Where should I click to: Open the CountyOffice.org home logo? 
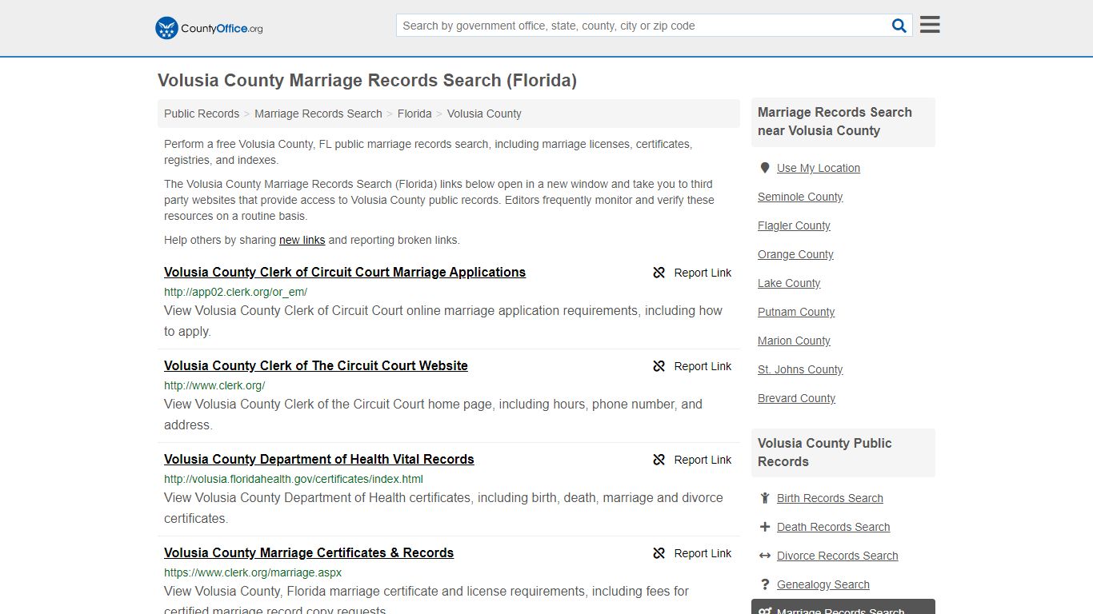point(209,28)
